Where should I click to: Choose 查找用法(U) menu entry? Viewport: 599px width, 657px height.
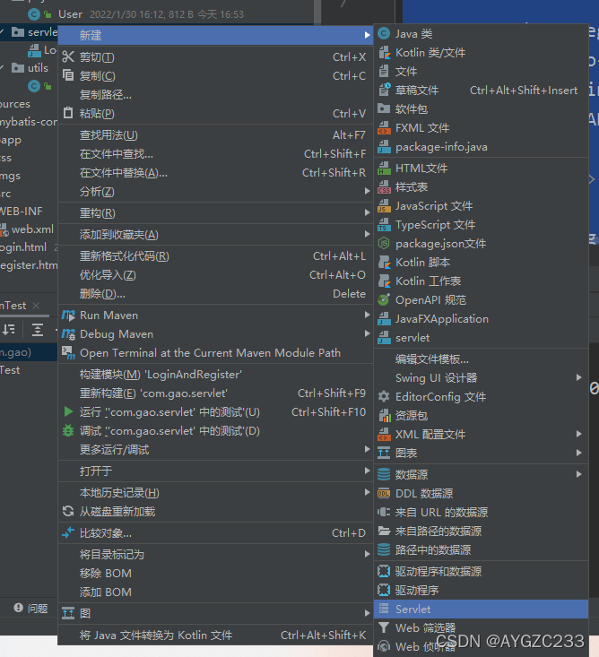[215, 135]
